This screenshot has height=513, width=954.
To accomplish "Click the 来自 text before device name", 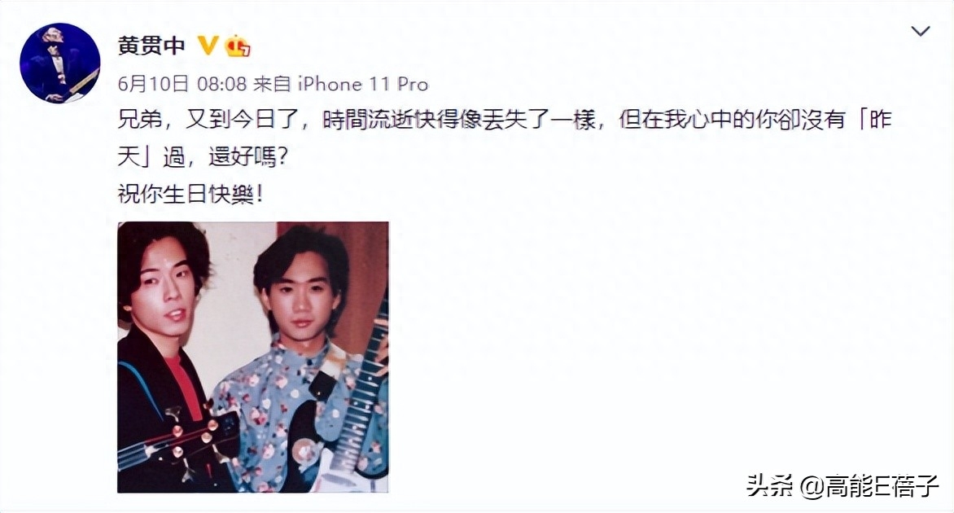I will click(x=271, y=83).
